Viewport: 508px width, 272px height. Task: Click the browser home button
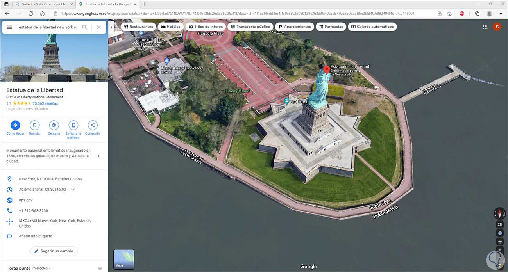tap(42, 13)
